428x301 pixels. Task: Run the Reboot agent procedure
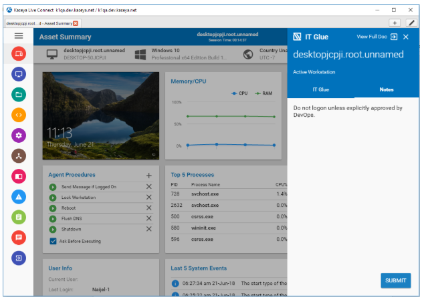click(x=53, y=208)
